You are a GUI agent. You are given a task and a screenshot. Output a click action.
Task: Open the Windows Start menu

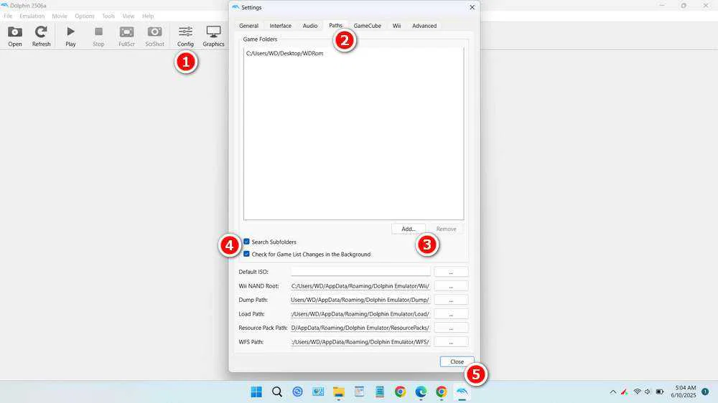256,392
